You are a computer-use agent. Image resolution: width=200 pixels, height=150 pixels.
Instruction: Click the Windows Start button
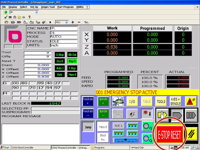5,148
